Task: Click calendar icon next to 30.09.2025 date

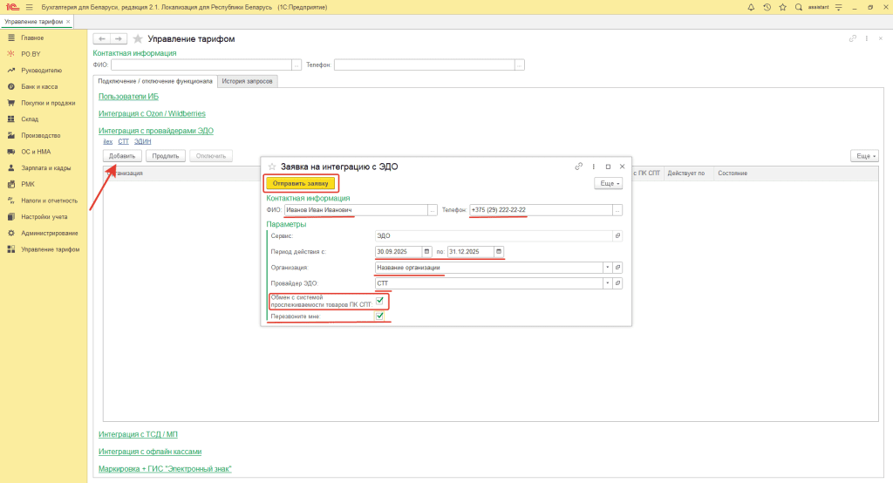Action: click(x=427, y=252)
